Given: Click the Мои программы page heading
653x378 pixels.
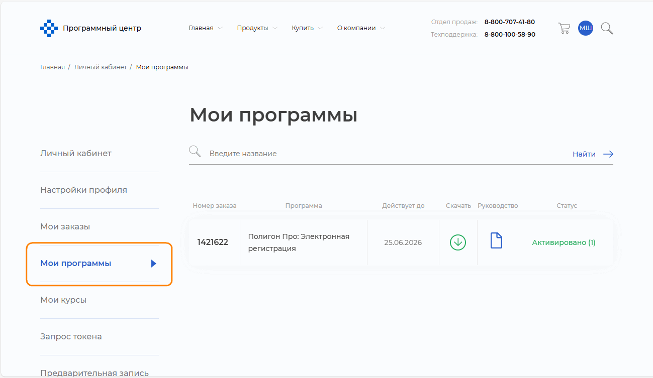Looking at the screenshot, I should tap(273, 115).
